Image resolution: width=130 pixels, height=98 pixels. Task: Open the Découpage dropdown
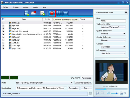pyautogui.click(x=113, y=53)
